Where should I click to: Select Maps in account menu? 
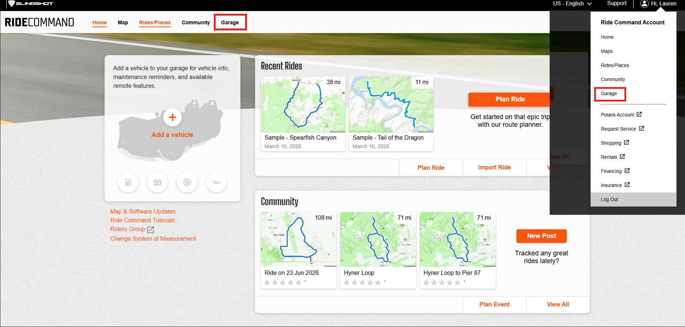pos(607,51)
